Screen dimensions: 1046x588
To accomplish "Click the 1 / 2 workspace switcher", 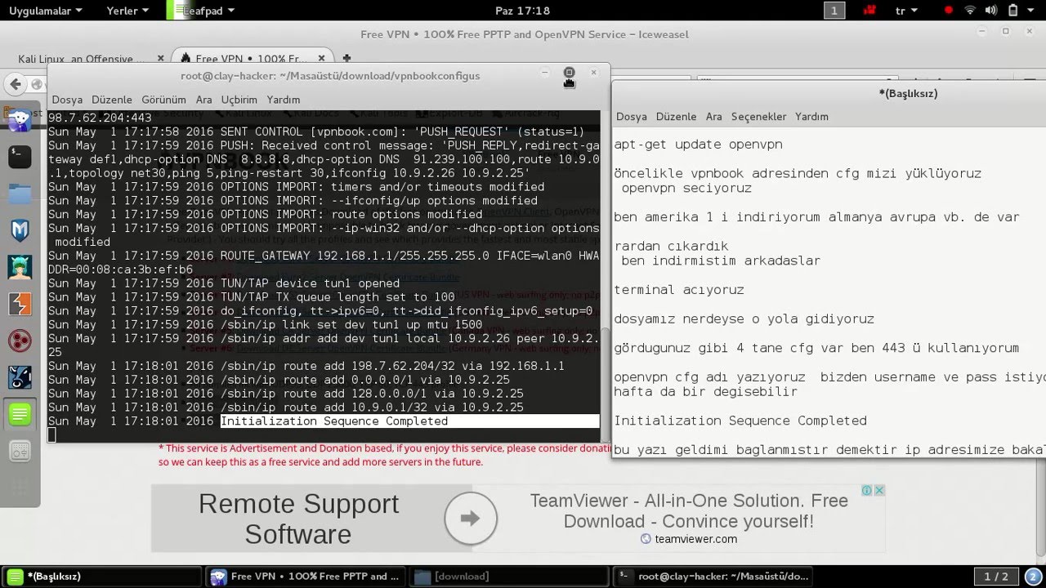I will coord(995,576).
